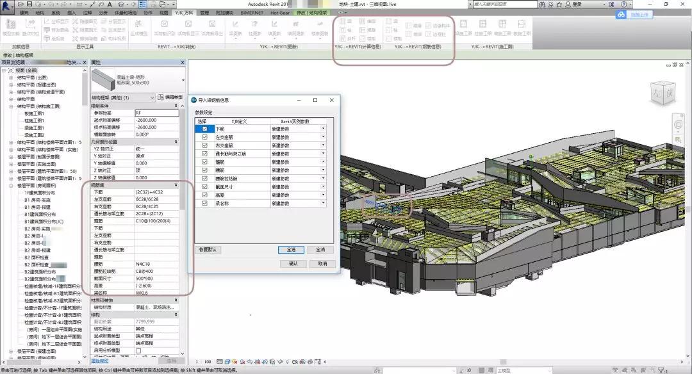
Task: Open the 结构框架 (其他) (1) filter dropdown
Action: (152, 97)
